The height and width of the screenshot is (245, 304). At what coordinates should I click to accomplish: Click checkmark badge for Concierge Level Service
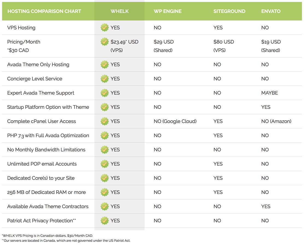tap(105, 79)
